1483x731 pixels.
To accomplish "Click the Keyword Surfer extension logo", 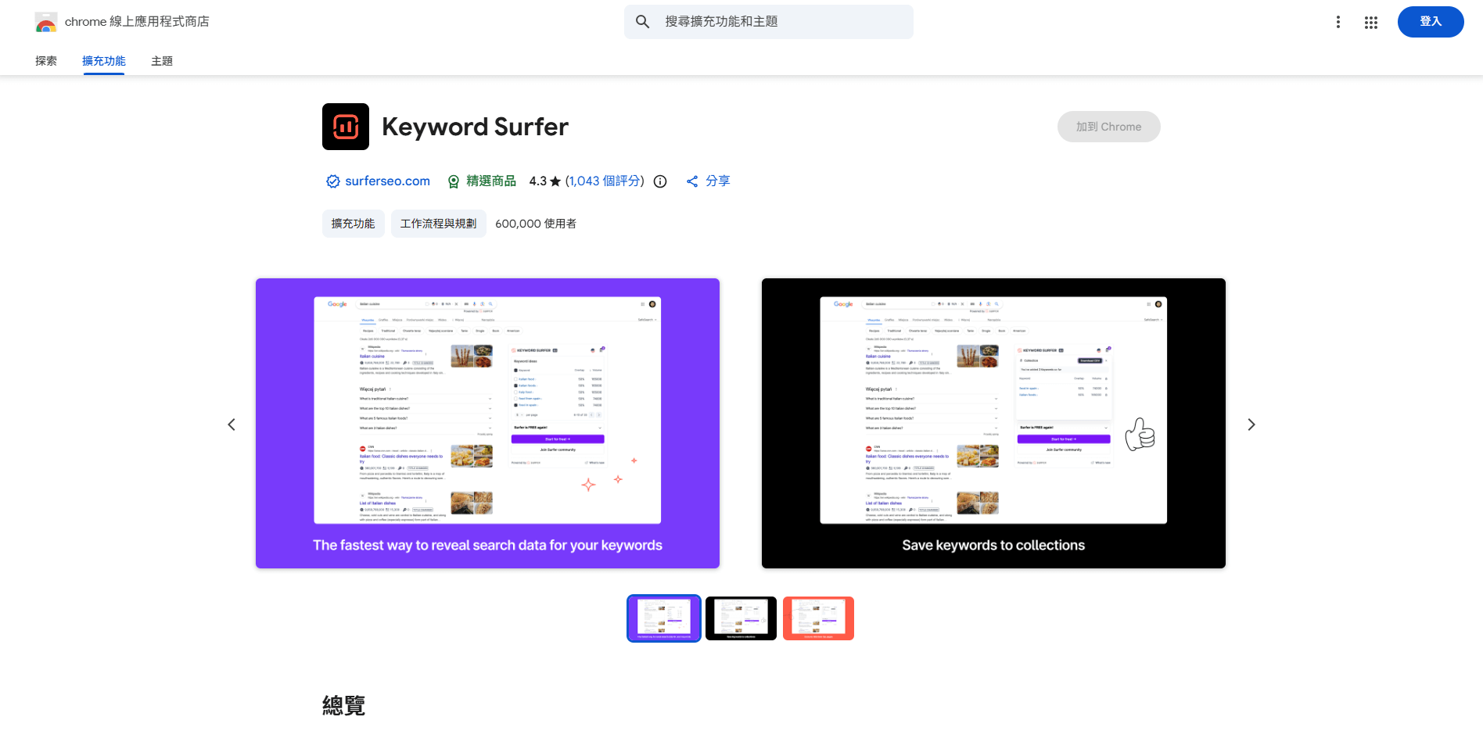I will (345, 126).
